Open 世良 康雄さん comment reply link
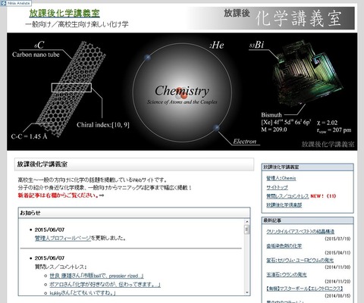This screenshot has height=303, width=364. coord(96,276)
